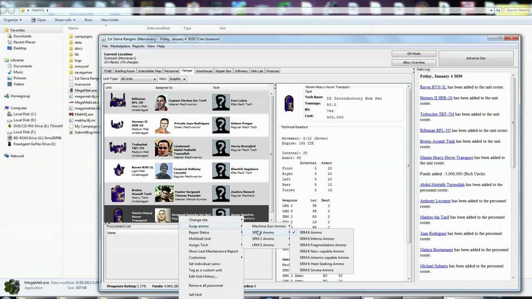532x299 pixels.
Task: Click tech Khachik Sugahara's silhouette icon
Action: click(x=221, y=171)
